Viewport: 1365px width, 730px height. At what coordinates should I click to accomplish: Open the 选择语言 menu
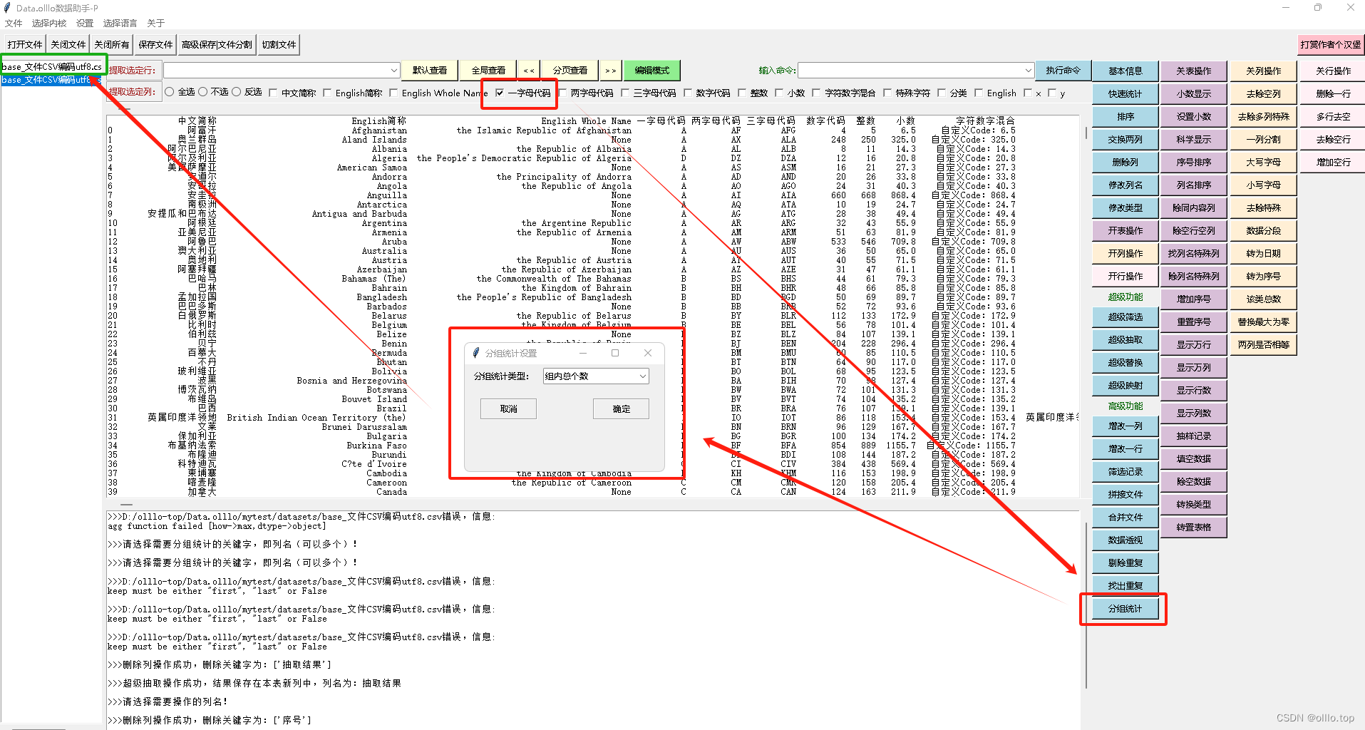point(119,22)
